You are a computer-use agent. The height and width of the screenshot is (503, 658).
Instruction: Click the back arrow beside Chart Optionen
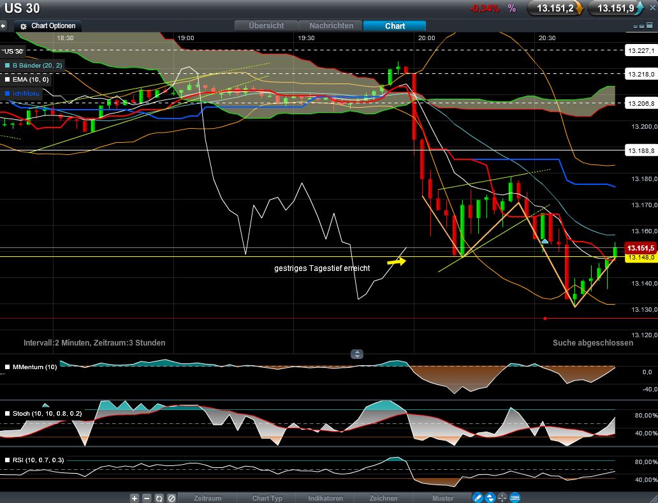tap(3, 26)
